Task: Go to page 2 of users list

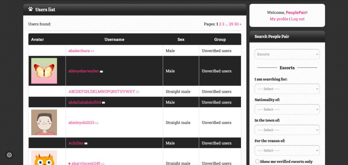Action: 220,24
